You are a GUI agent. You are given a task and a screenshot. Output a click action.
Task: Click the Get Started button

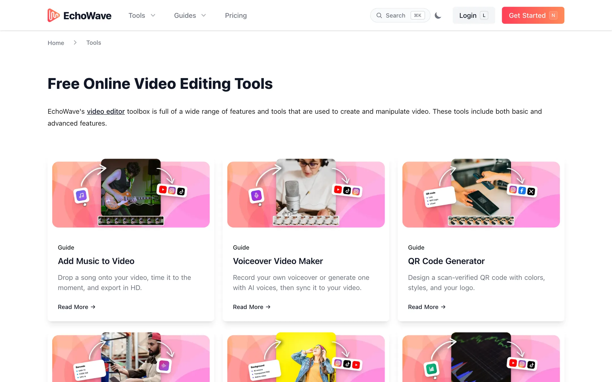coord(533,15)
